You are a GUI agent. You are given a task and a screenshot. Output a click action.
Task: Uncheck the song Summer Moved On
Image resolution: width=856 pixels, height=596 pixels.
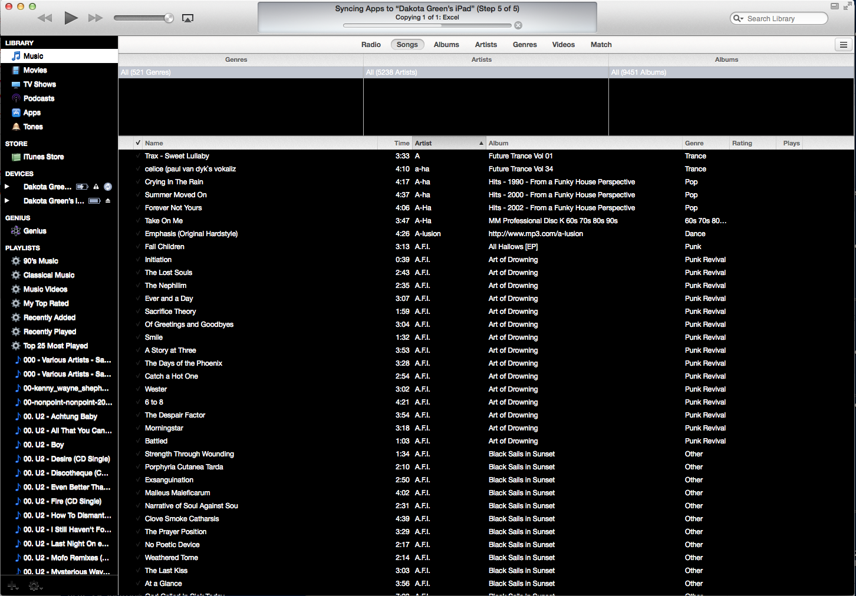(138, 195)
